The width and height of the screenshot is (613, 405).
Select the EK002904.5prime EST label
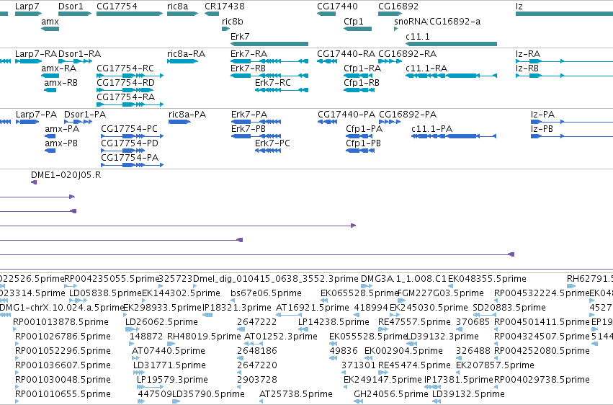[x=403, y=351]
